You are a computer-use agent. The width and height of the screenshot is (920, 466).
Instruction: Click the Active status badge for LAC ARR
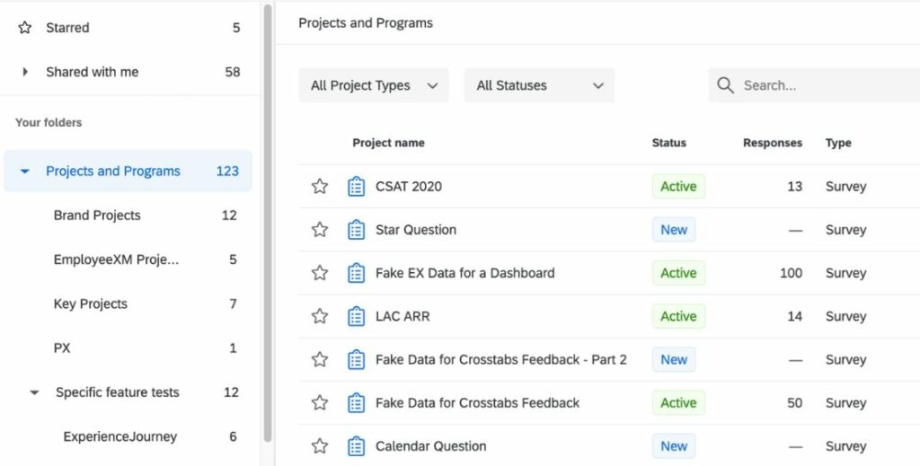(679, 317)
